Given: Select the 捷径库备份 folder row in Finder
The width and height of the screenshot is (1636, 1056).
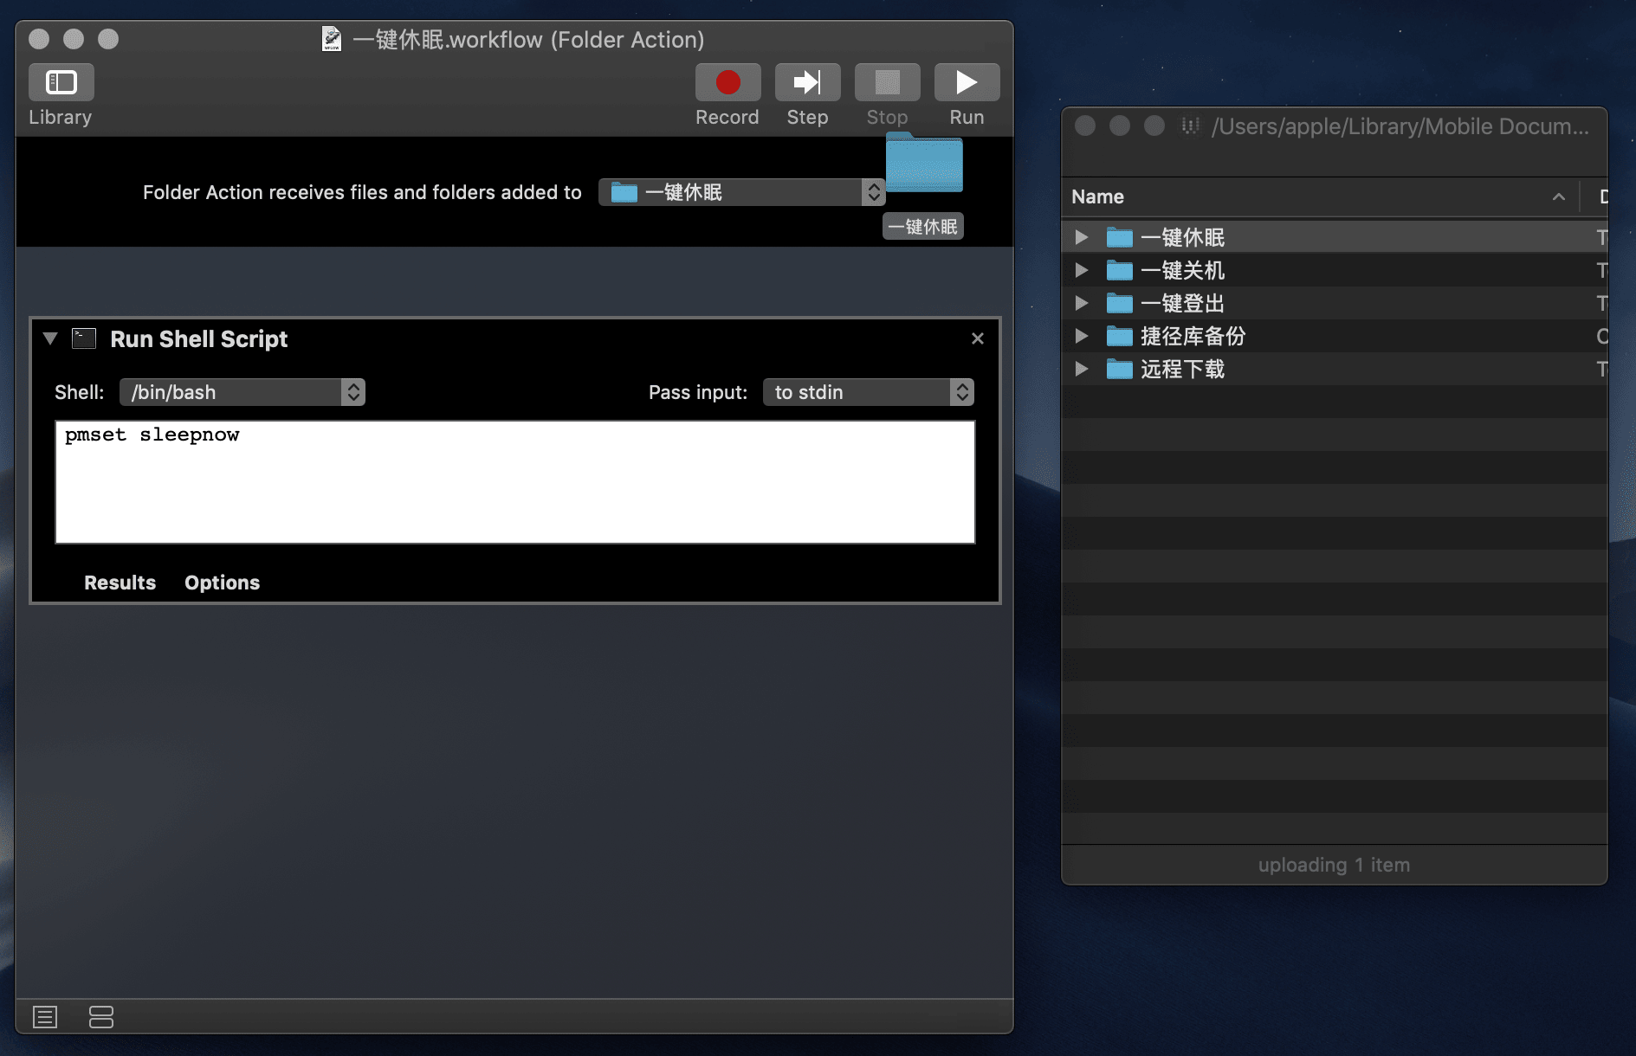Looking at the screenshot, I should pos(1335,336).
